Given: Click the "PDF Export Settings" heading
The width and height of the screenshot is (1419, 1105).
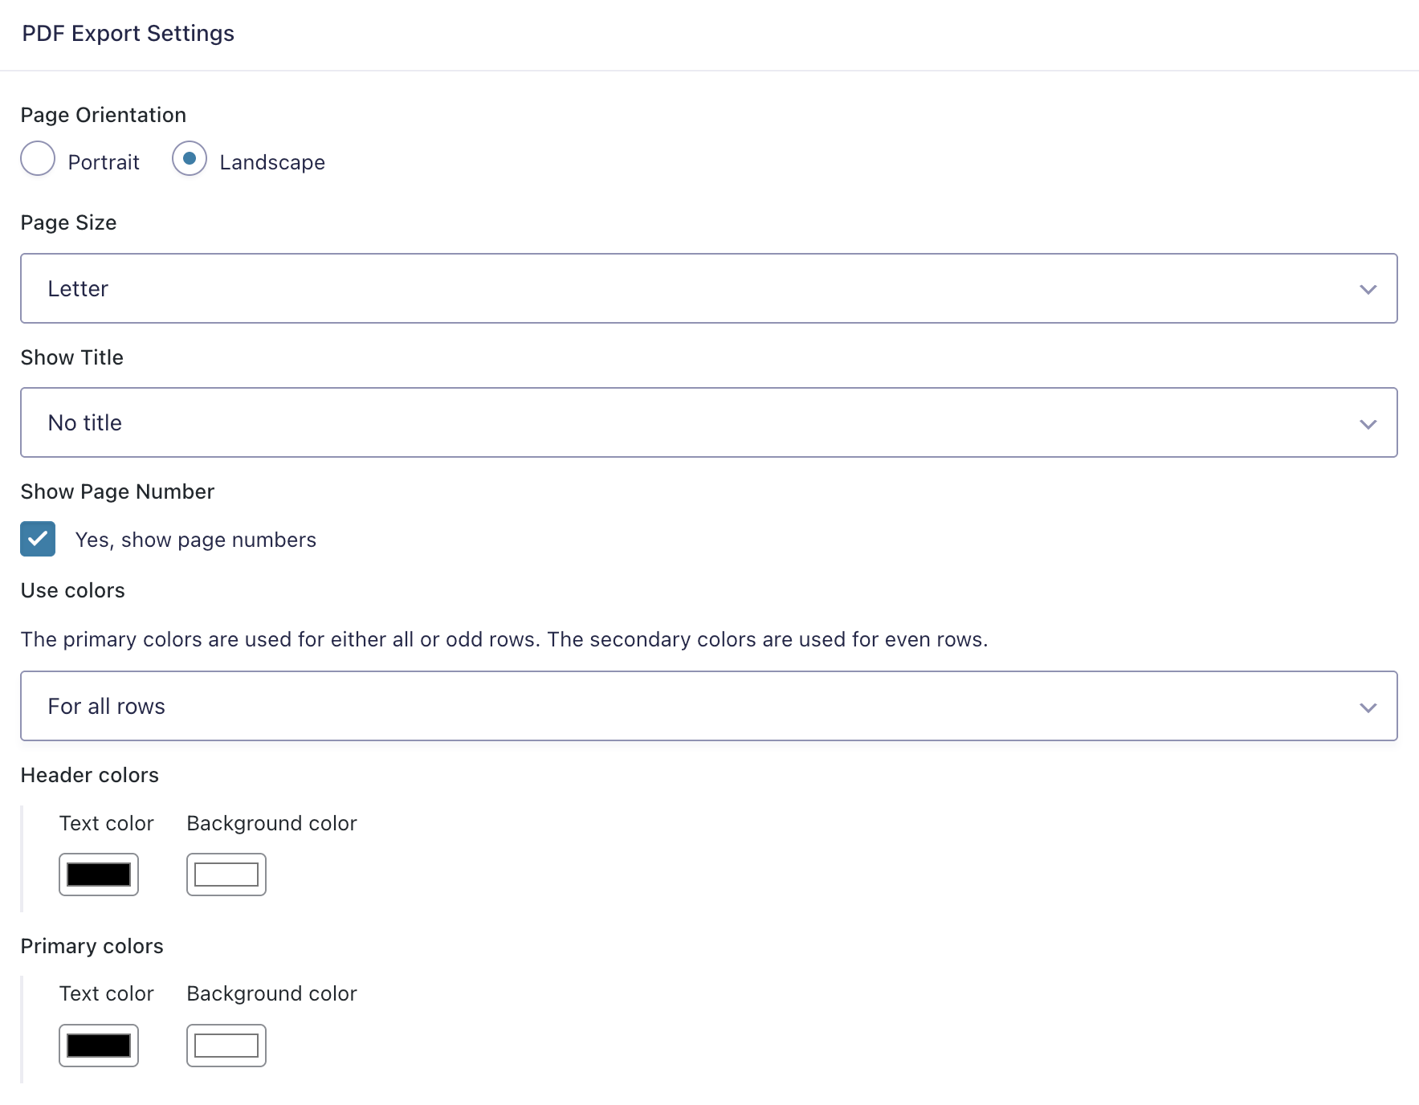Looking at the screenshot, I should [128, 33].
